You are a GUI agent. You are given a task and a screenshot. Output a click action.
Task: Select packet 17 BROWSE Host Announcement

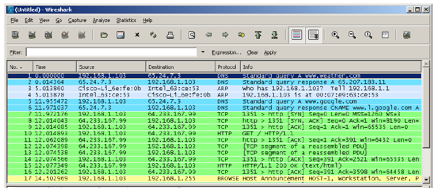point(214,178)
